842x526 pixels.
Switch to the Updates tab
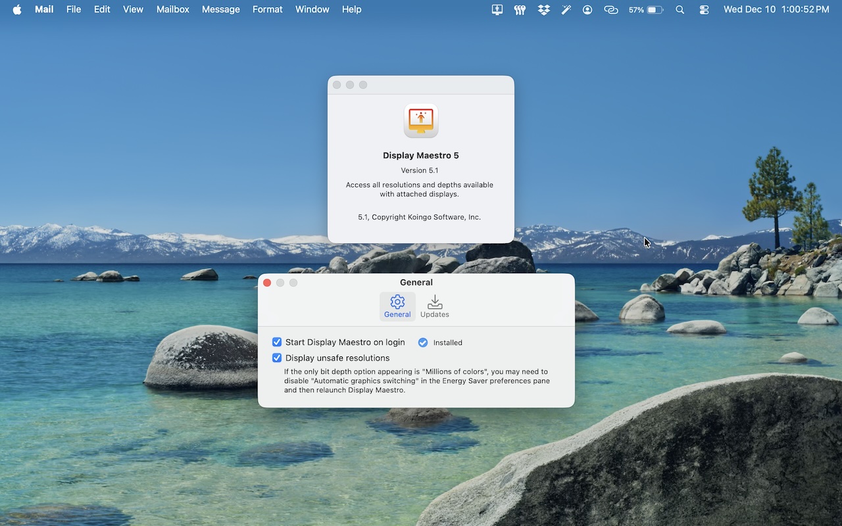pyautogui.click(x=435, y=306)
